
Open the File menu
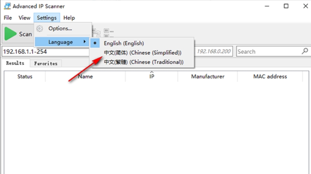[8, 18]
